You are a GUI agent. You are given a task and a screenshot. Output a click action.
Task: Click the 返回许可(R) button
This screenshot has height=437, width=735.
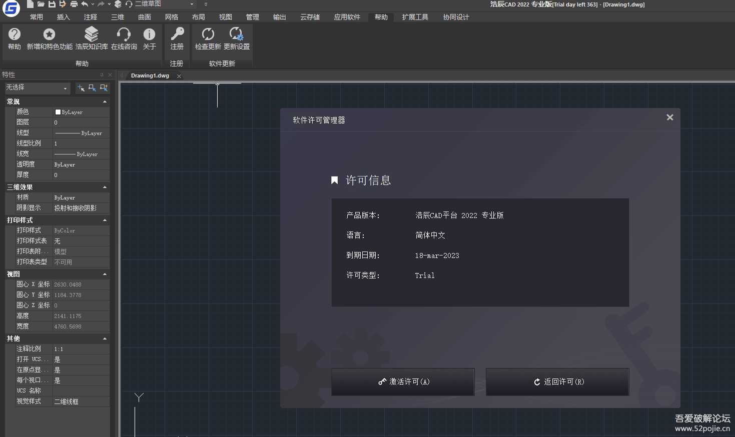[557, 381]
